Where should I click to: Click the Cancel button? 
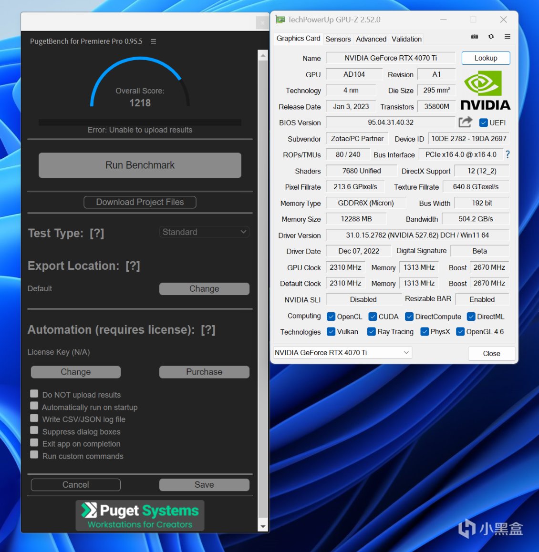click(76, 485)
